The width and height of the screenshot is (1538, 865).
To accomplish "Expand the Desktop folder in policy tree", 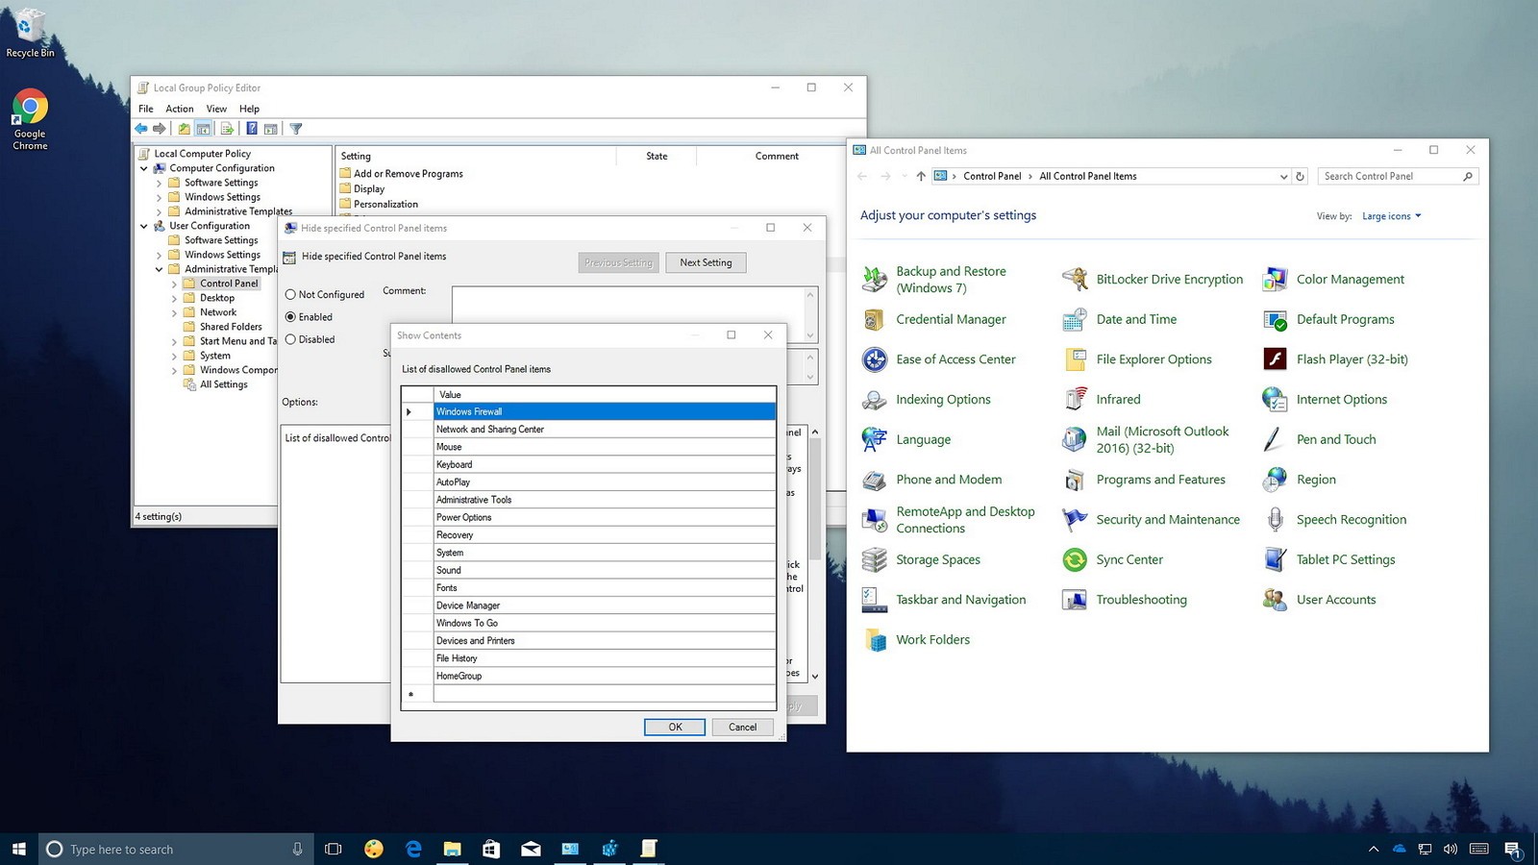I will [174, 298].
